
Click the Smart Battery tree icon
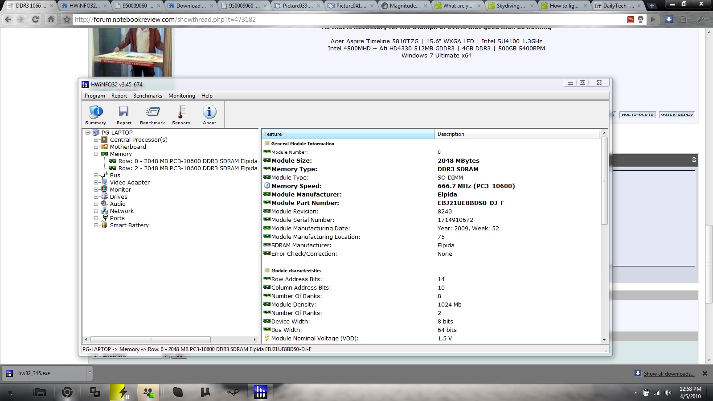click(x=104, y=225)
